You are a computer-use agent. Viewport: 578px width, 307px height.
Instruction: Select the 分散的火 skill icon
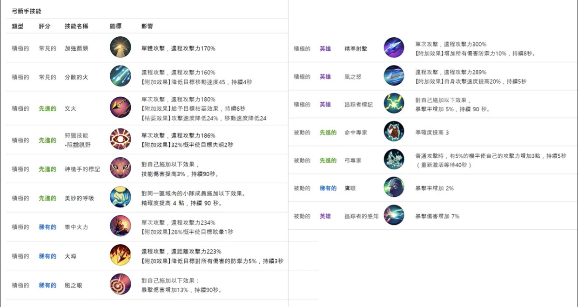(x=120, y=76)
